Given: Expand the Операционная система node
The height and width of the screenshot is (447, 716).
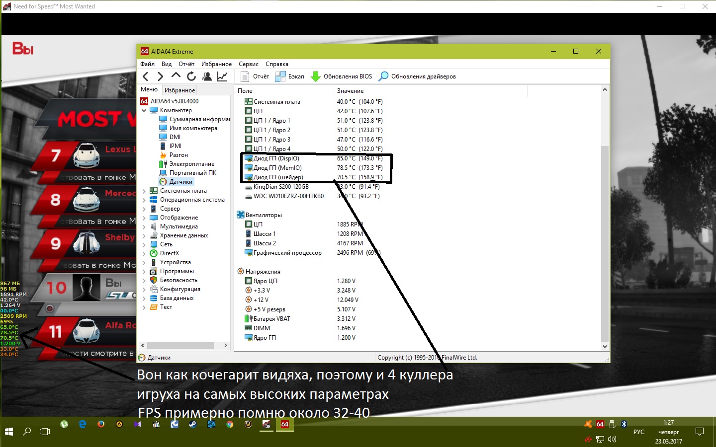Looking at the screenshot, I should 144,200.
